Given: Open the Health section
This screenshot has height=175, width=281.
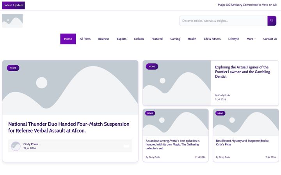Looking at the screenshot, I should pos(192,39).
